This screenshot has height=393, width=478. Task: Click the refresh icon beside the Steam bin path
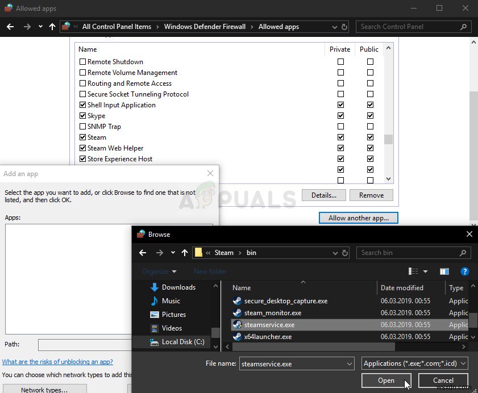[x=345, y=253]
